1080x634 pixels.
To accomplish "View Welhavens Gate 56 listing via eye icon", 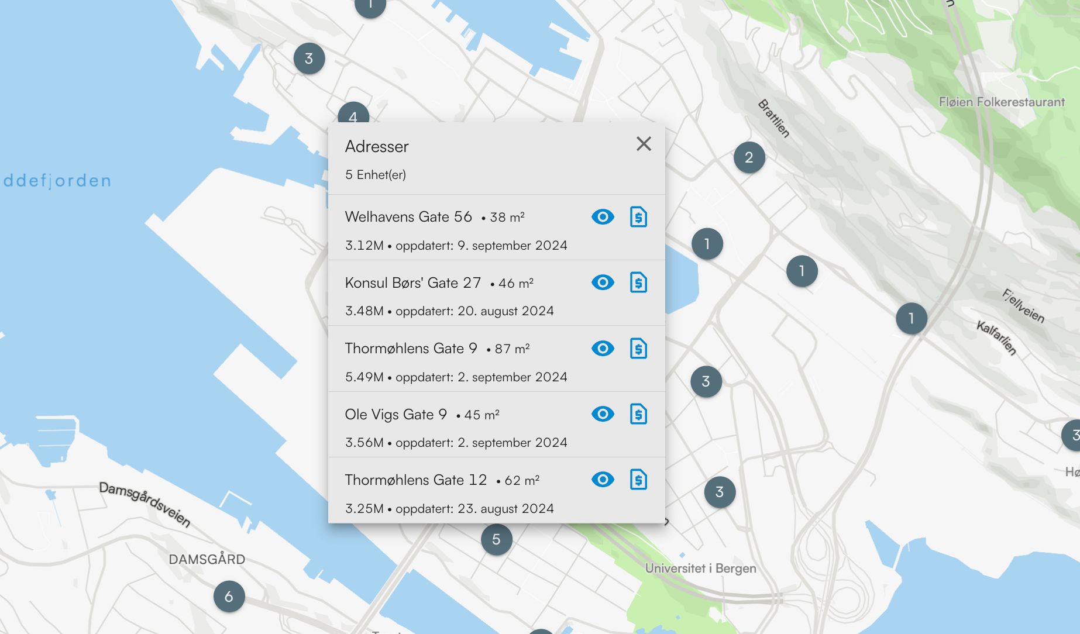I will pos(603,217).
